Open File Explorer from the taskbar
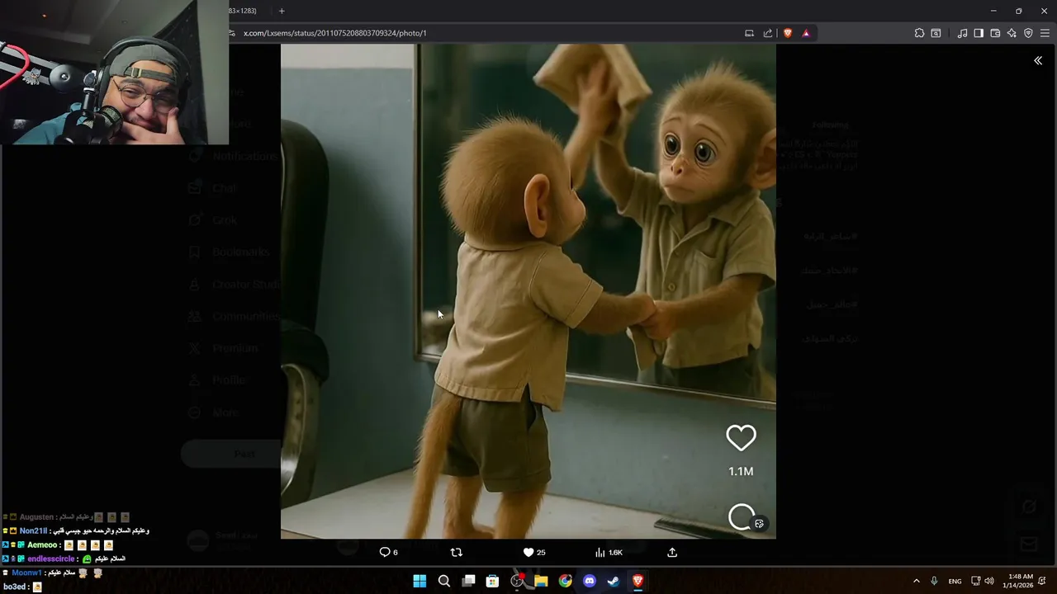Screen dimensions: 1057x594 (x=541, y=581)
